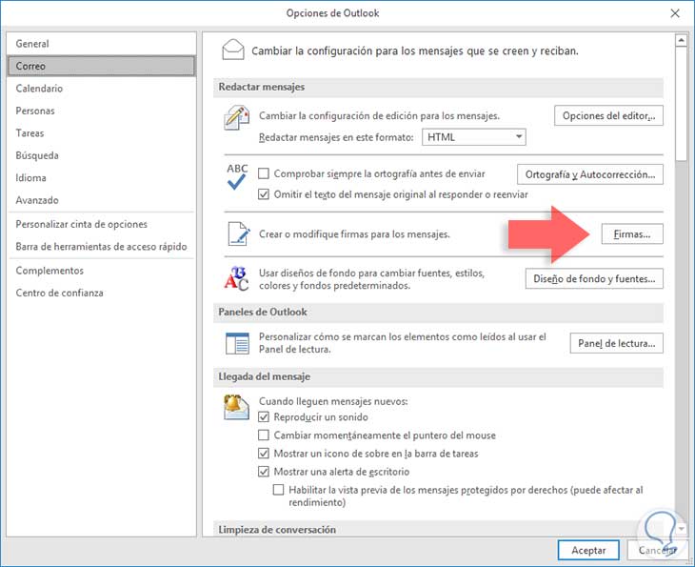Click the signature document pen icon
This screenshot has width=695, height=567.
point(239,233)
